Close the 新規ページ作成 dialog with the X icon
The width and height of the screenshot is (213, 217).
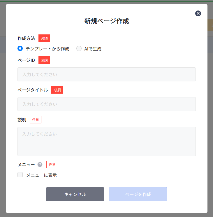point(198,13)
